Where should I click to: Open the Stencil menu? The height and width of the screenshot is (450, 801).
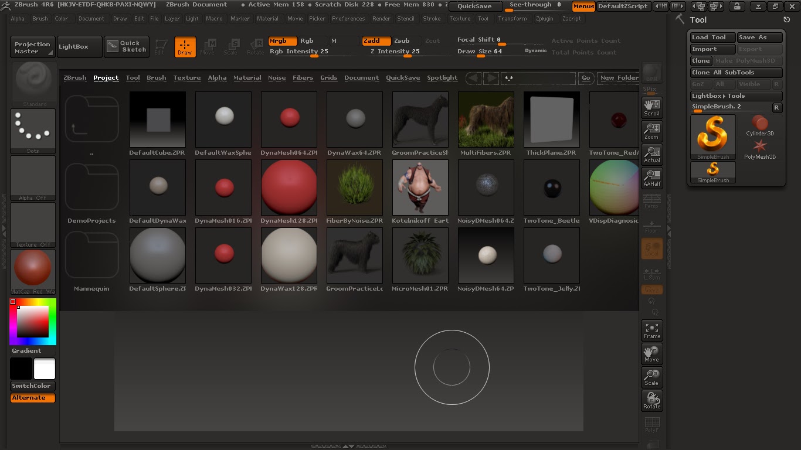406,19
